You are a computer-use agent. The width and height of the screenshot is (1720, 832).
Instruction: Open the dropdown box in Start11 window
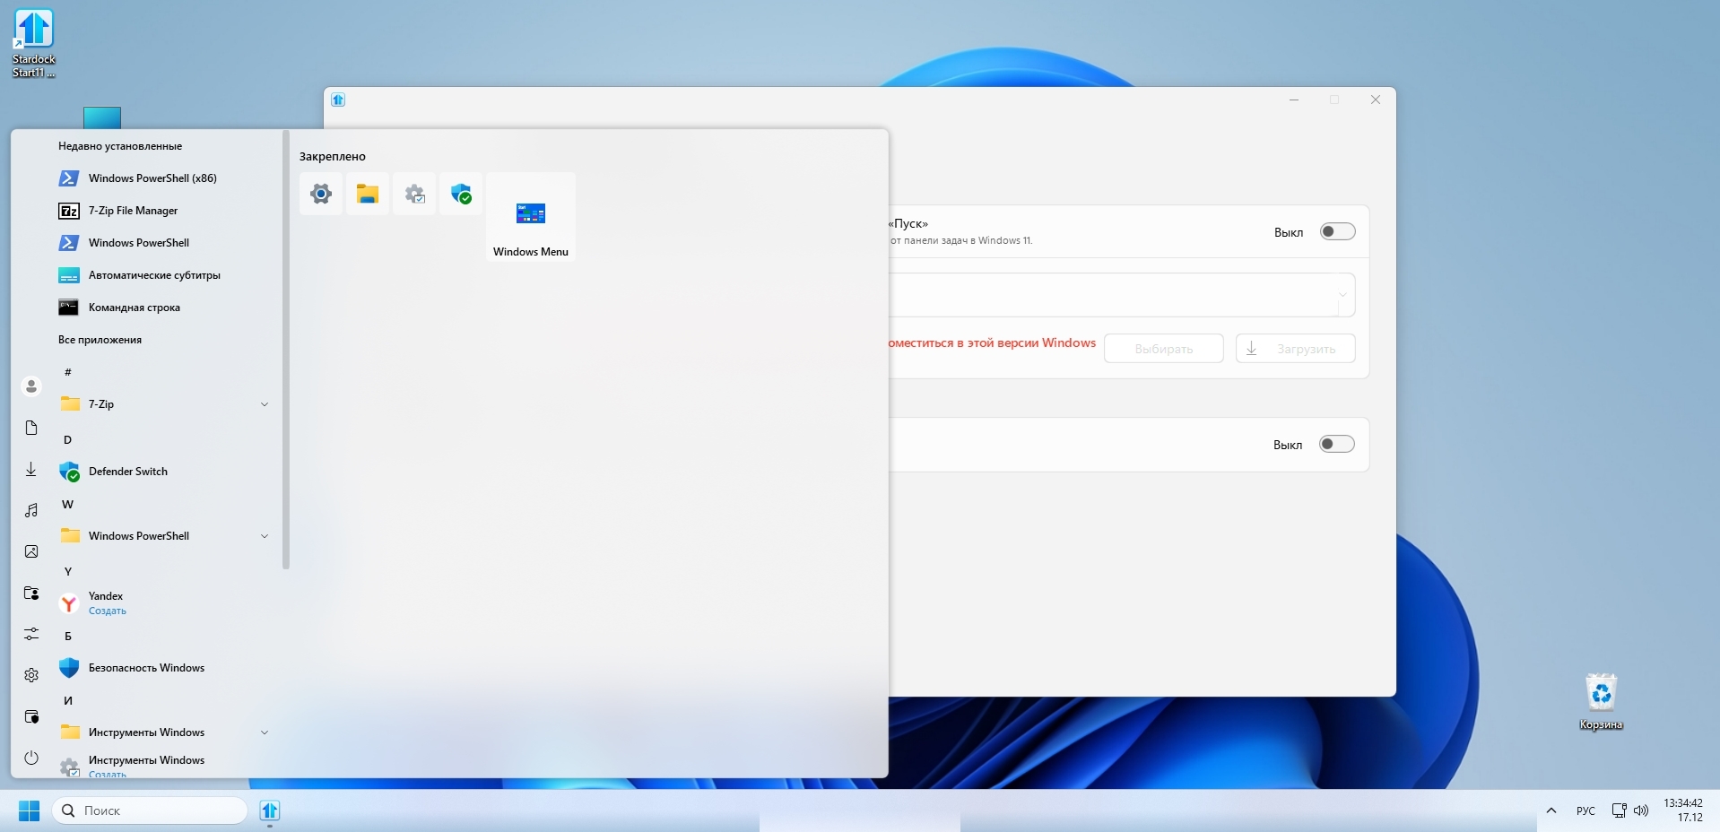(1122, 295)
